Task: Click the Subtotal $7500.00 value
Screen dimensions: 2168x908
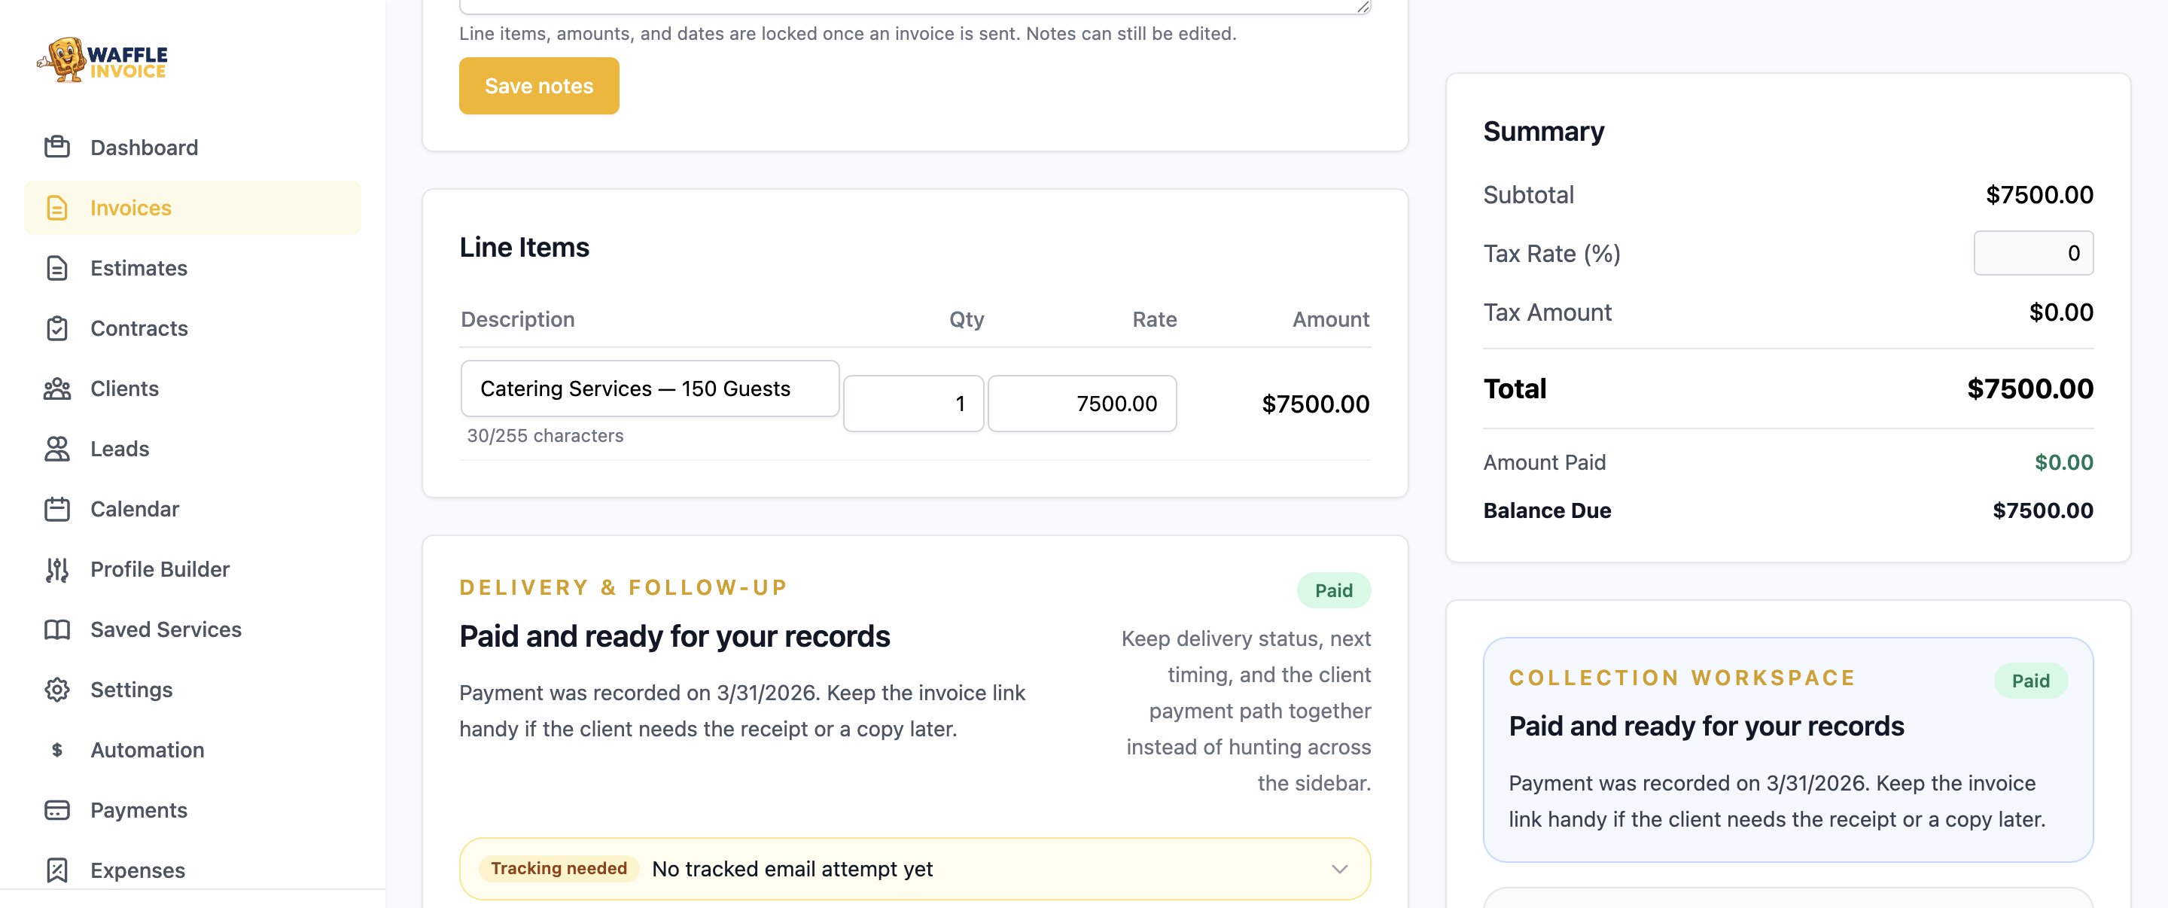Action: (2039, 195)
